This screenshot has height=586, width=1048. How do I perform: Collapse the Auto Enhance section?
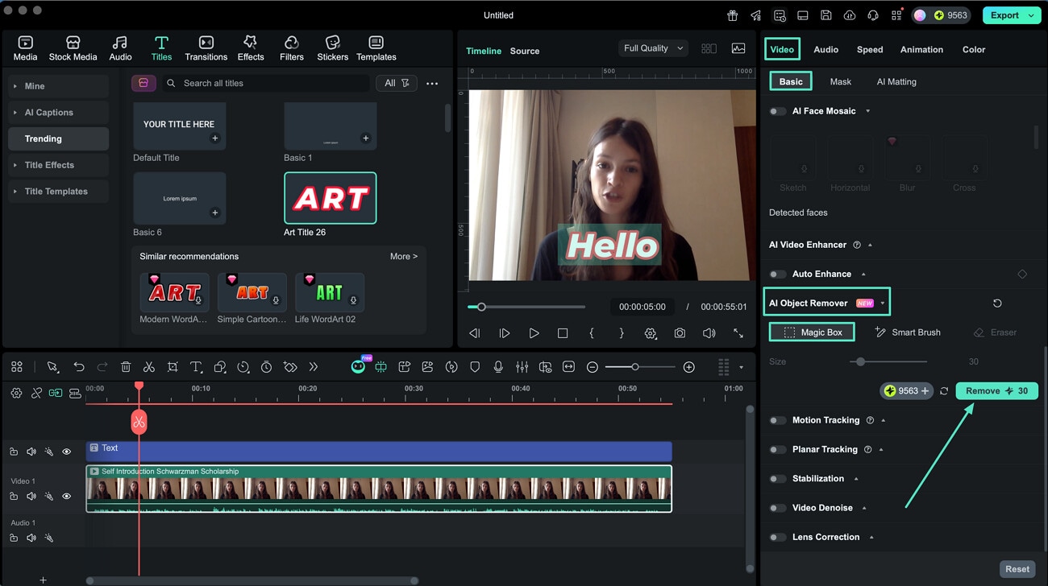864,274
